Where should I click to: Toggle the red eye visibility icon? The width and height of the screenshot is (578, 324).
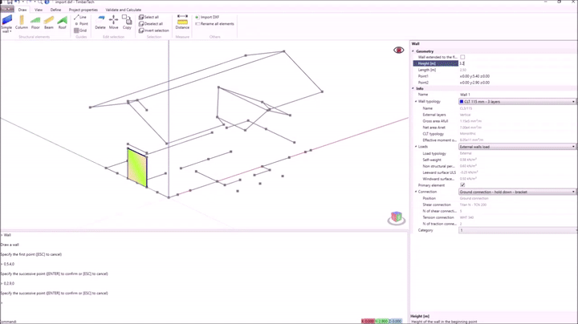399,51
